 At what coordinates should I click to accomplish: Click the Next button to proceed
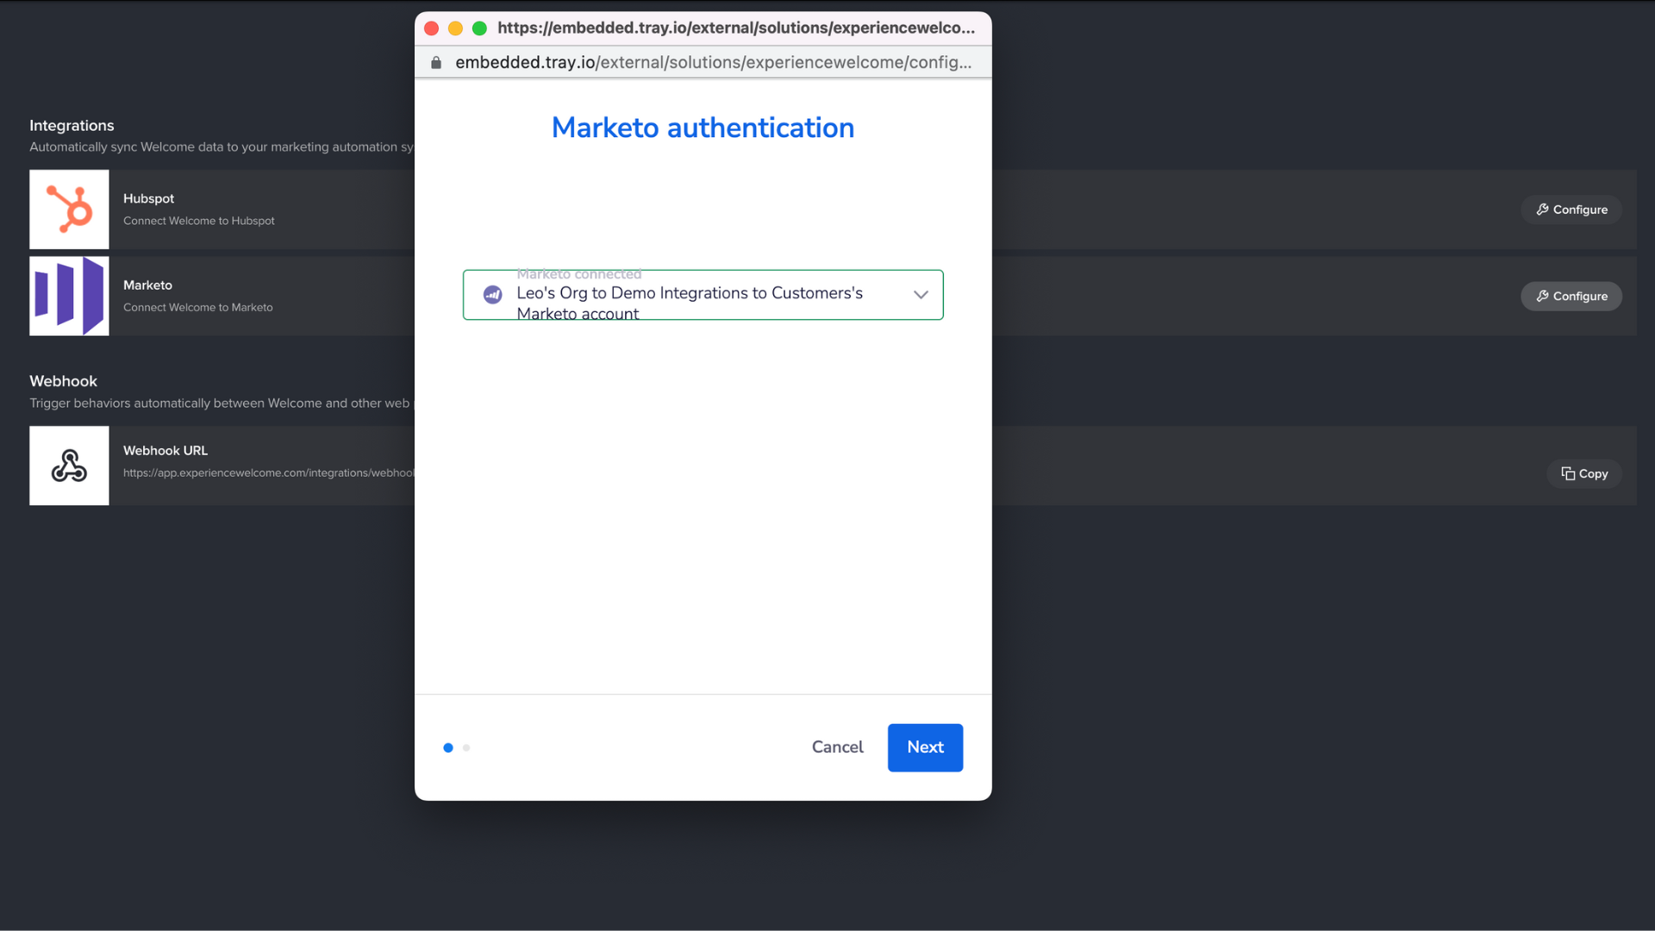click(x=925, y=747)
